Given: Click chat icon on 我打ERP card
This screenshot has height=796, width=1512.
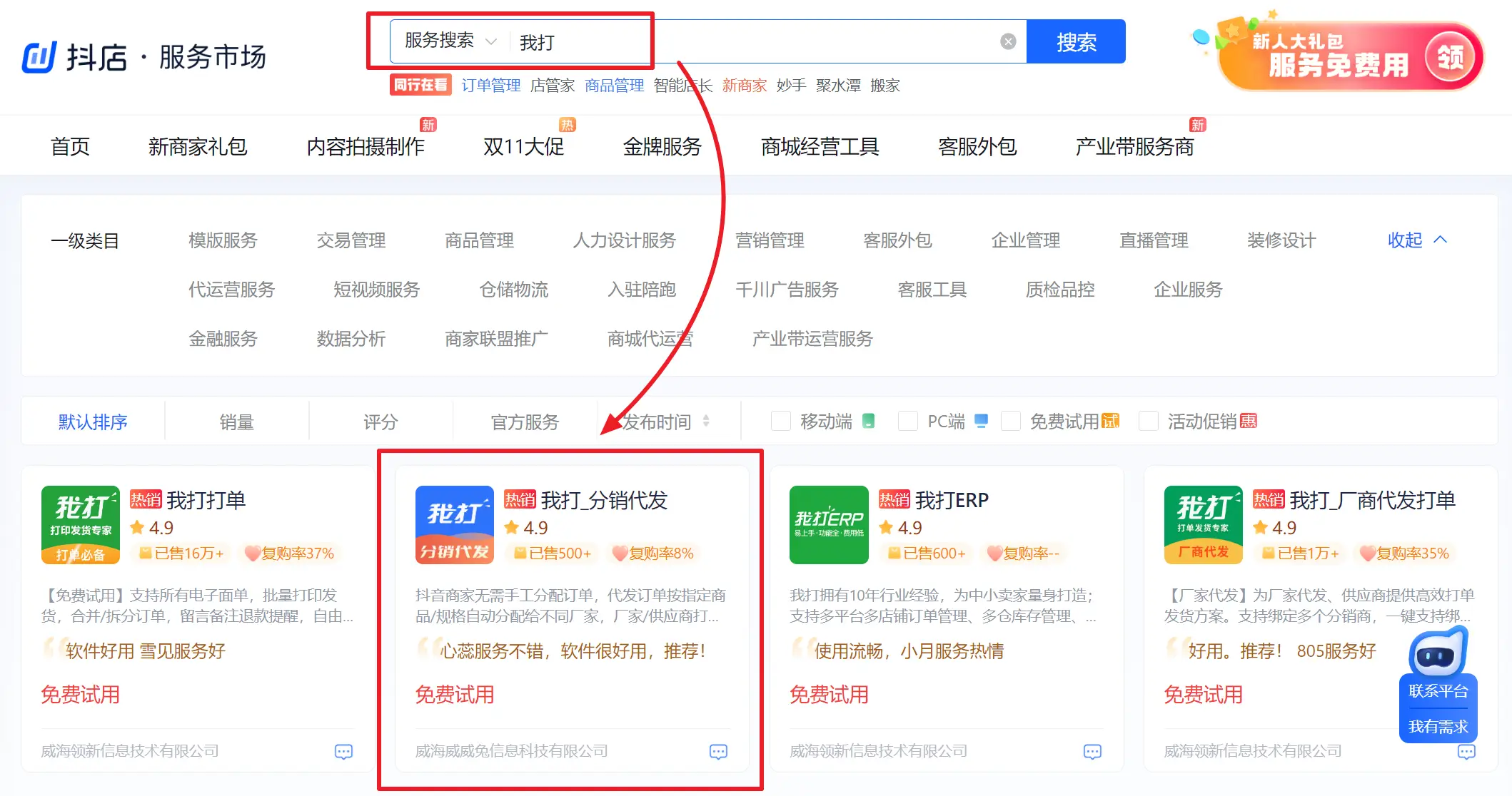Looking at the screenshot, I should (1092, 751).
